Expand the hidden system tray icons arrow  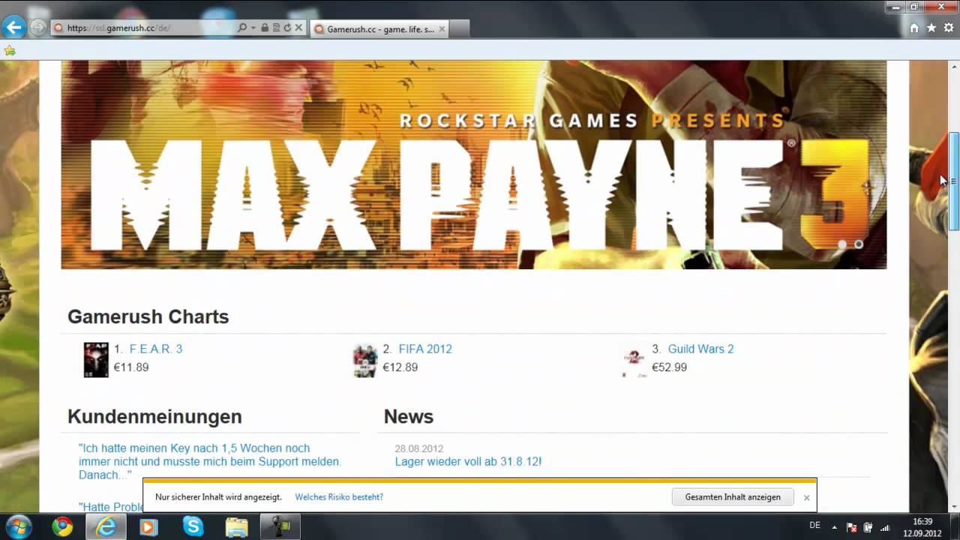tap(834, 526)
